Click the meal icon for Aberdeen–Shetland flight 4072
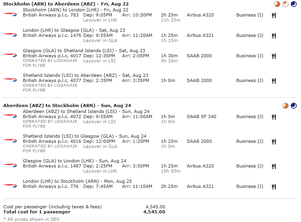 click(x=274, y=117)
